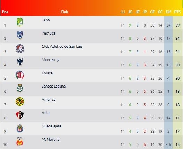
Task: Click the León club crest
Action: coord(19,22)
